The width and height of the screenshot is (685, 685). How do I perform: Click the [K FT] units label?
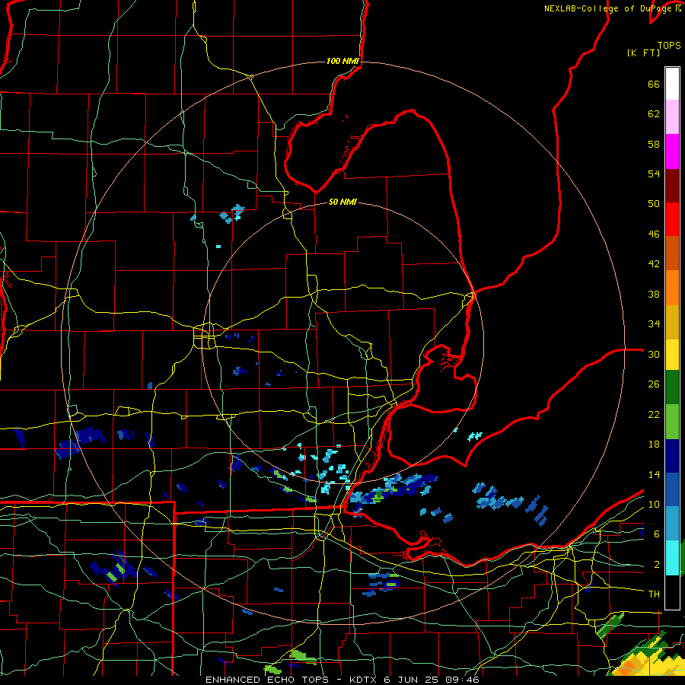click(643, 53)
